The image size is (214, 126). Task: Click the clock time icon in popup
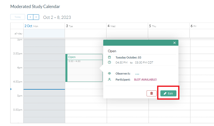(109, 62)
